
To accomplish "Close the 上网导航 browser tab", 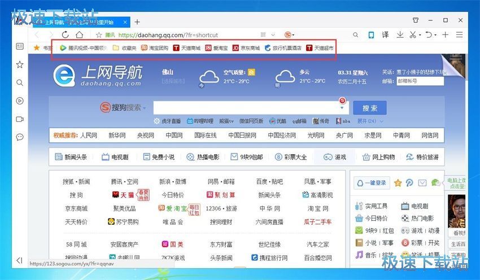I will point(125,22).
